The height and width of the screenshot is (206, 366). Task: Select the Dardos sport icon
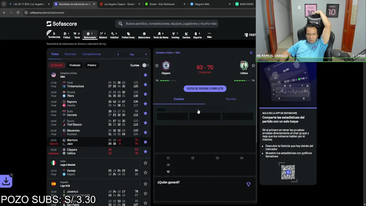coord(186,35)
